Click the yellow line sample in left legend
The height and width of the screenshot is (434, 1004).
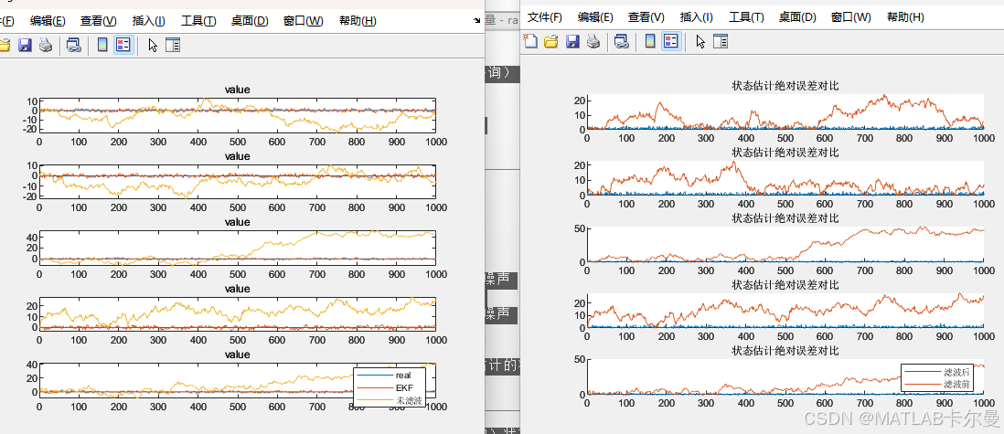point(375,400)
